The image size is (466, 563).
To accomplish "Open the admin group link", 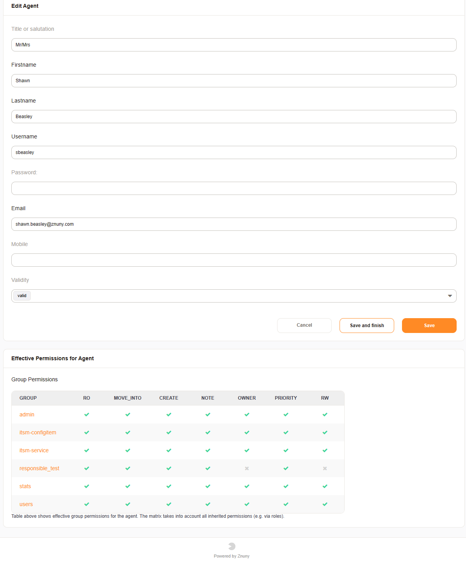I will click(27, 414).
